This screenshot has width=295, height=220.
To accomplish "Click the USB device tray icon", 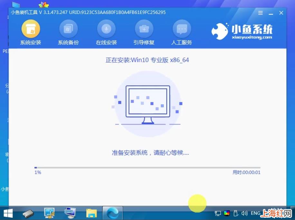I will tap(235, 213).
